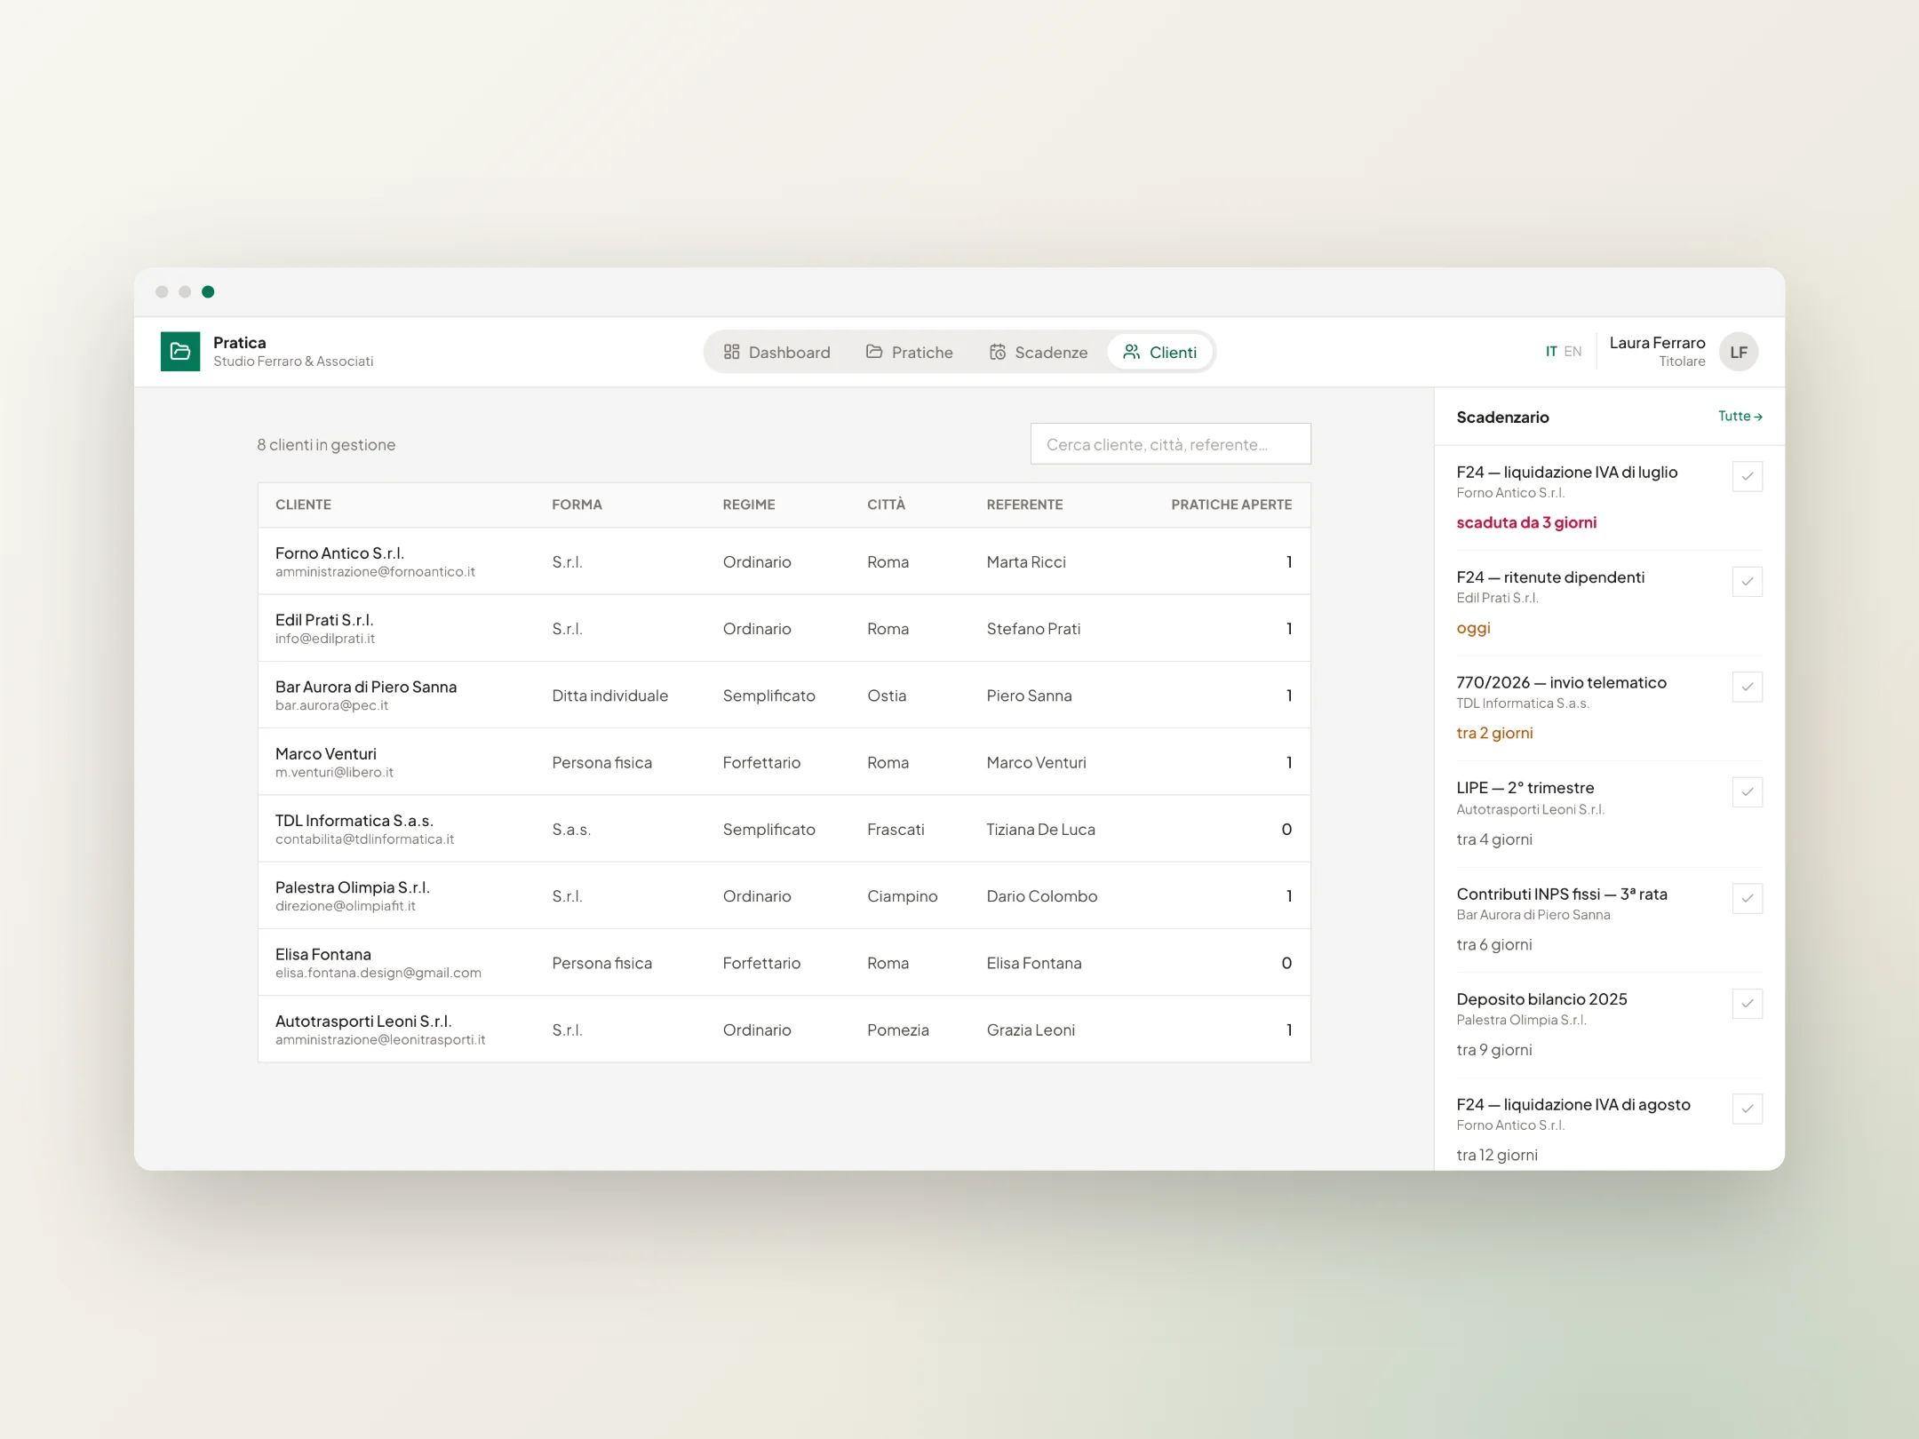Viewport: 1919px width, 1439px height.
Task: Click the Laura Ferraro user name
Action: (x=1657, y=343)
